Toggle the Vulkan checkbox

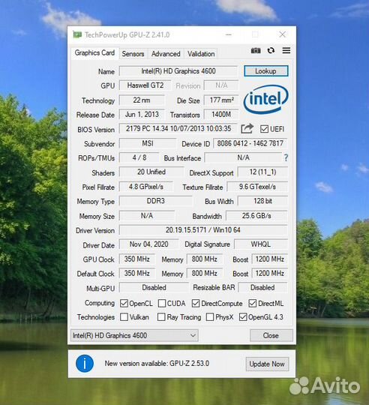pos(124,317)
